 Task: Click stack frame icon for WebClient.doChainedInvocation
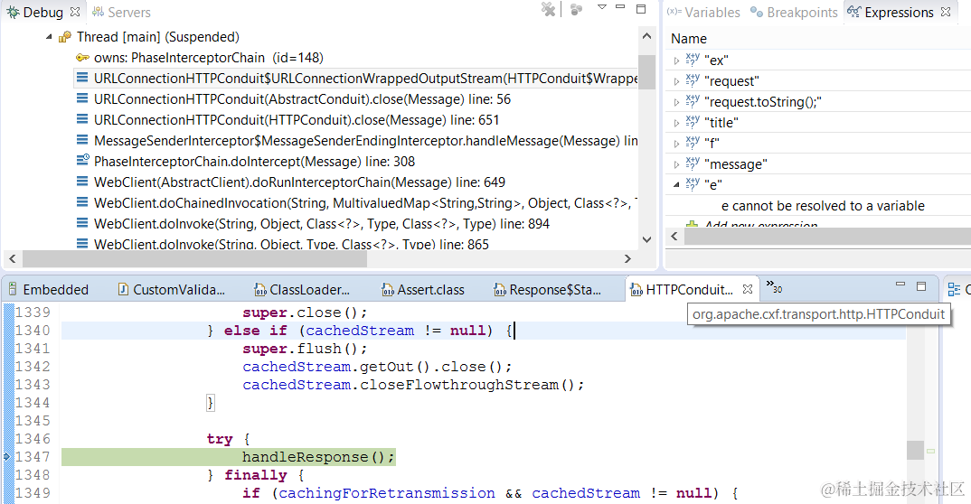81,202
